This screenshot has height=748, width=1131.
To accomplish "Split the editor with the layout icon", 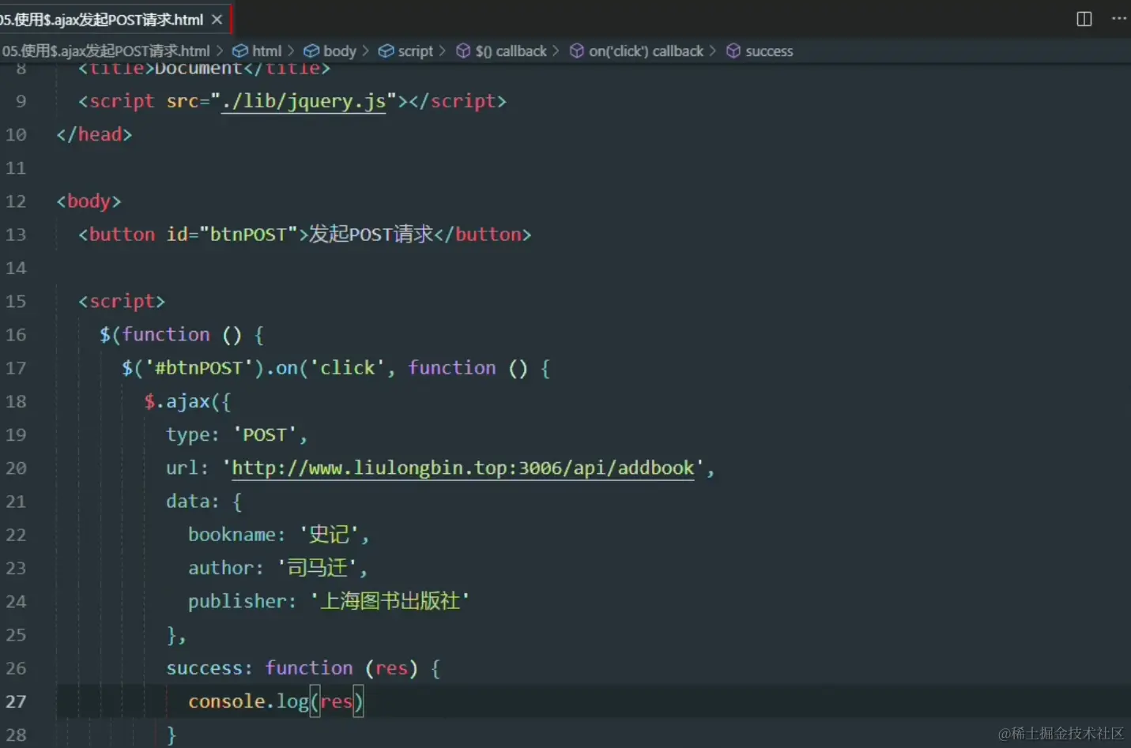I will [x=1084, y=19].
